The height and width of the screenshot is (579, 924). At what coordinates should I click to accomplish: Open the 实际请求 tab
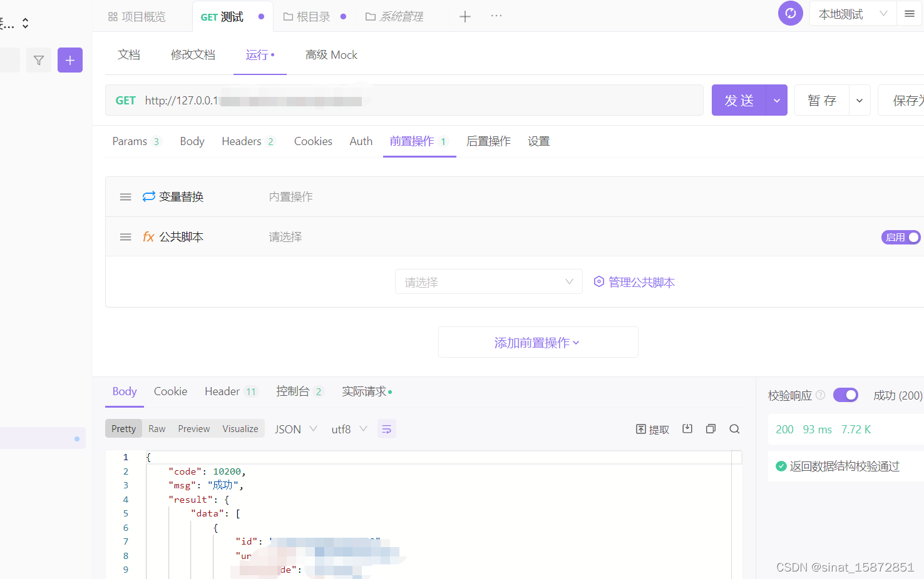point(367,391)
